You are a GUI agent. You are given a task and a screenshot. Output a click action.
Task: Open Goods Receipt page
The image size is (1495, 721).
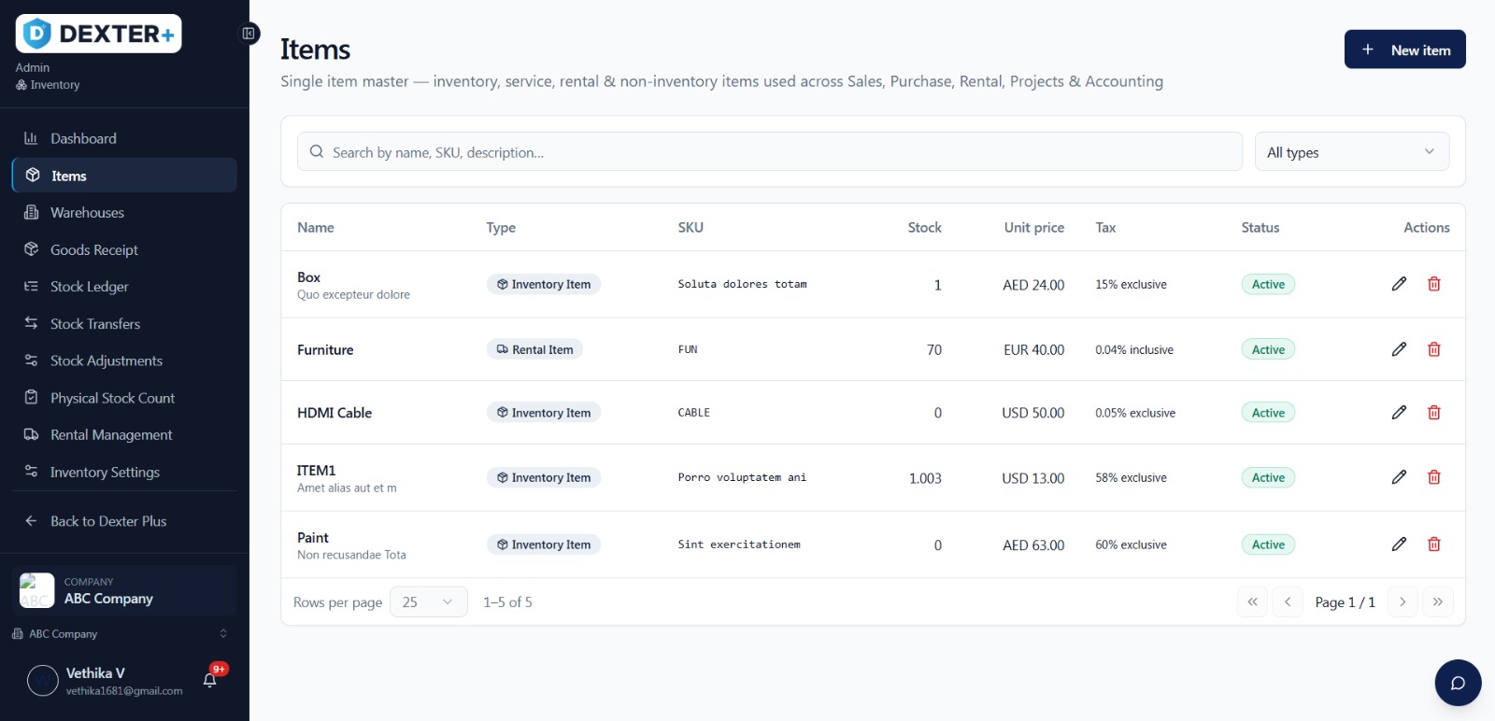coord(124,249)
